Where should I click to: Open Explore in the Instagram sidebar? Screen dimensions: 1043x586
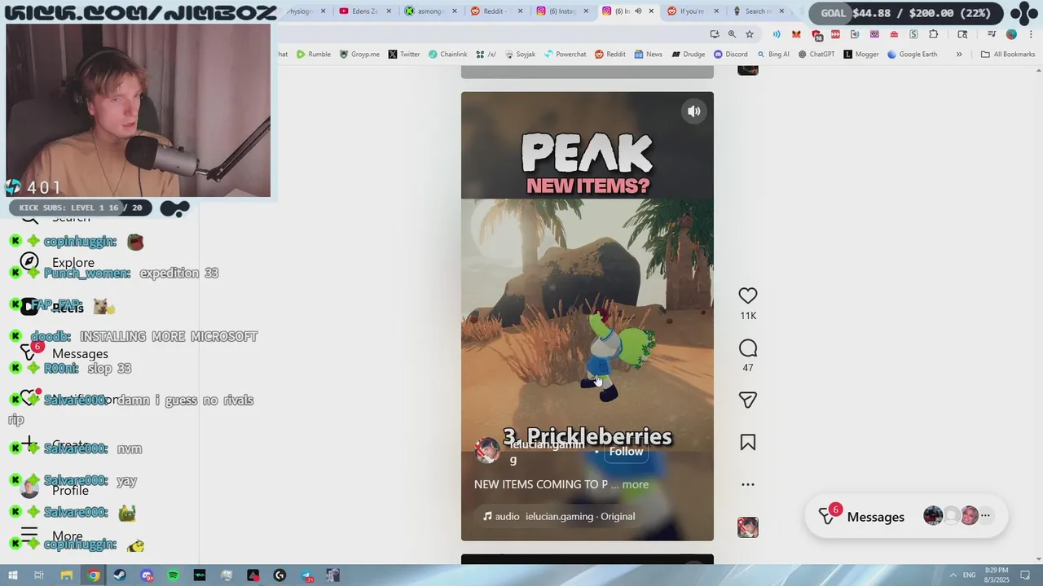[x=57, y=262]
